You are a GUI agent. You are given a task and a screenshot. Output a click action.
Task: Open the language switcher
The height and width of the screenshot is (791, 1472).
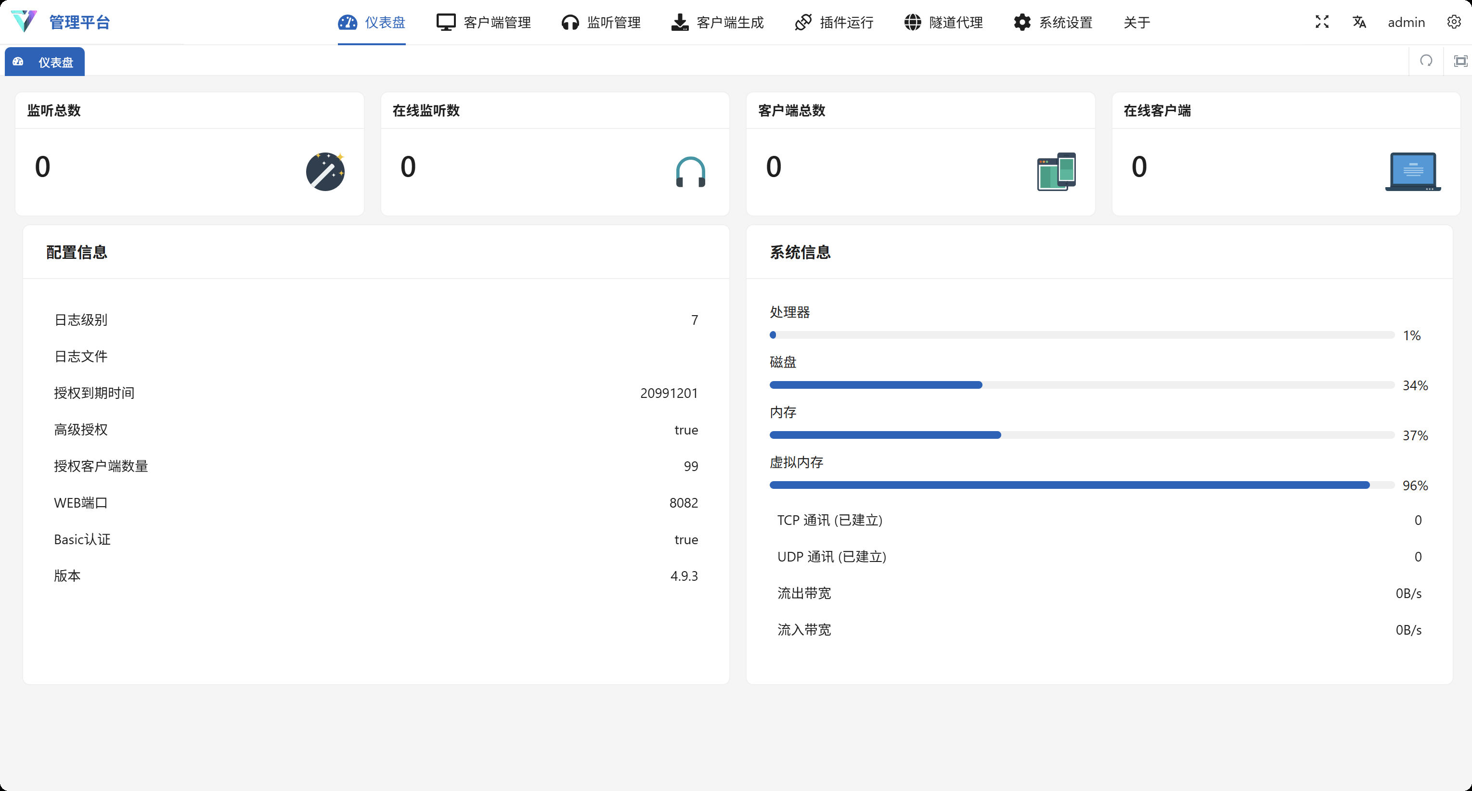tap(1359, 22)
